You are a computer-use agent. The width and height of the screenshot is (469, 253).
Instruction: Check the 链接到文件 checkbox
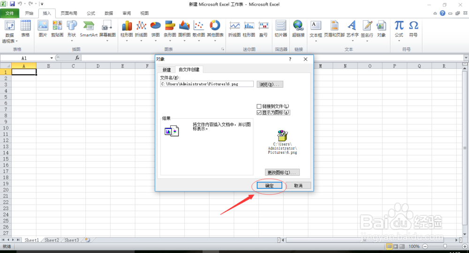point(259,106)
